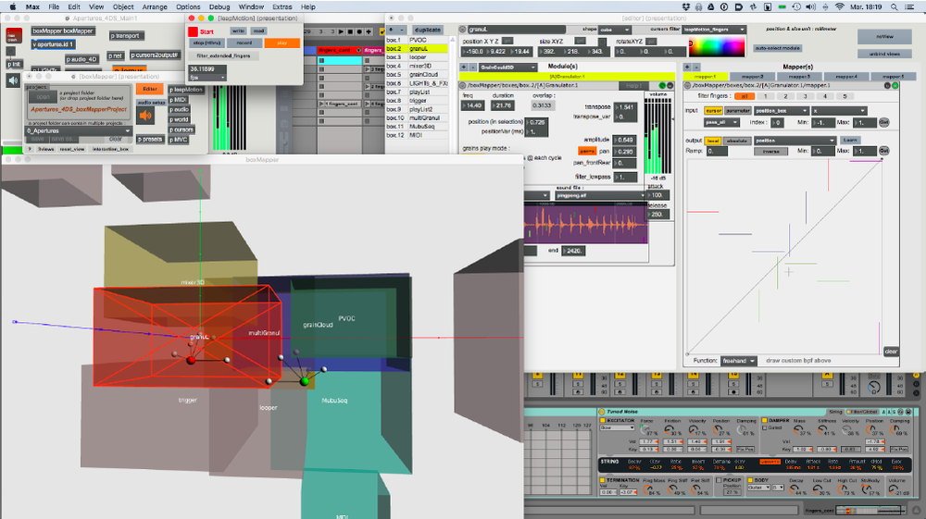Click the noView button in editor
The image size is (926, 519).
tap(884, 37)
